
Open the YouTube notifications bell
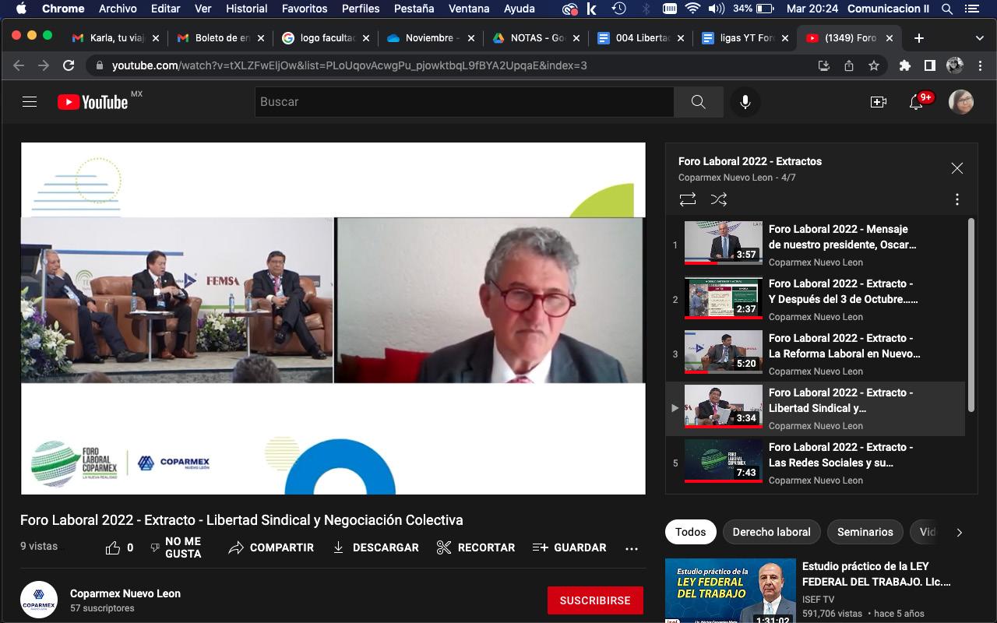917,102
